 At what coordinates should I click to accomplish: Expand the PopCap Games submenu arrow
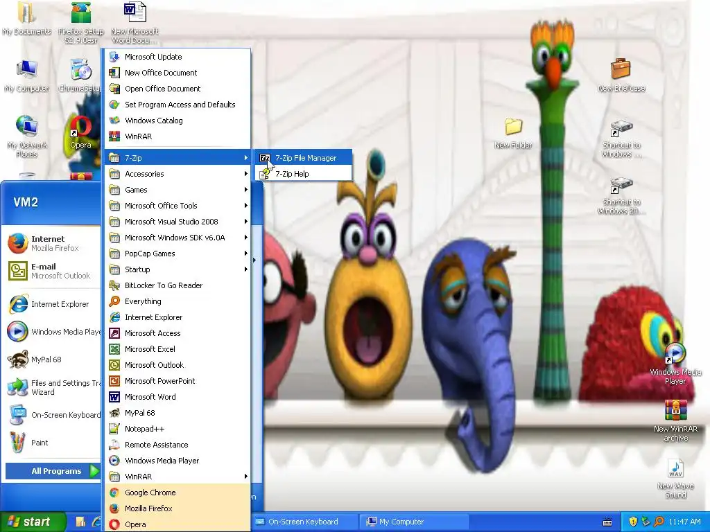click(246, 254)
